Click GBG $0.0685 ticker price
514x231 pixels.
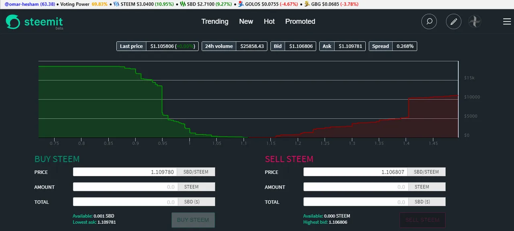click(331, 4)
